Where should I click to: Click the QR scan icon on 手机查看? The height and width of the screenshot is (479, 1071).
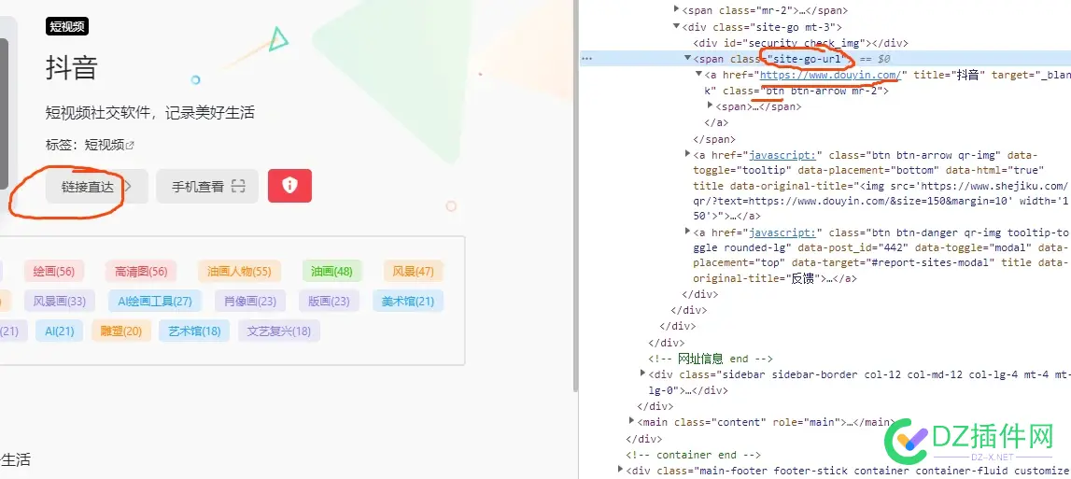point(238,187)
